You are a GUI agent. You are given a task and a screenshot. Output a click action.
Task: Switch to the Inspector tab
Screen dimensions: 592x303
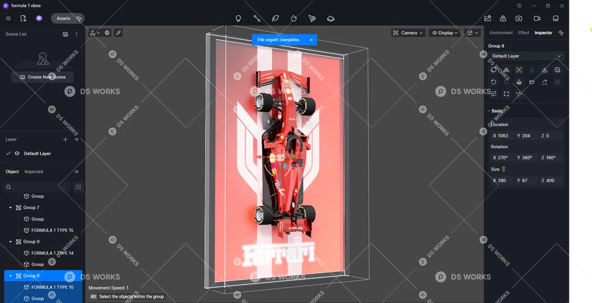pos(543,33)
